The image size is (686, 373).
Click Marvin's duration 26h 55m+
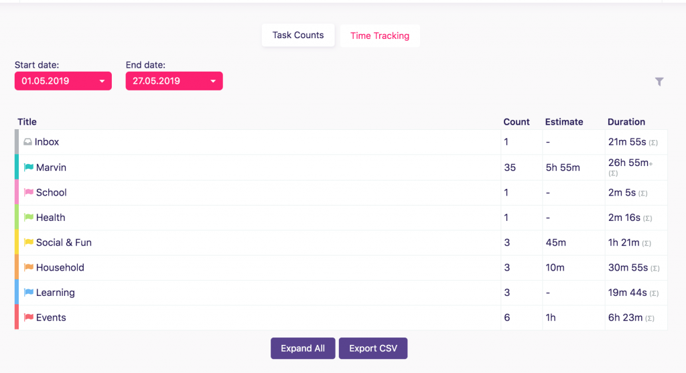click(x=630, y=163)
